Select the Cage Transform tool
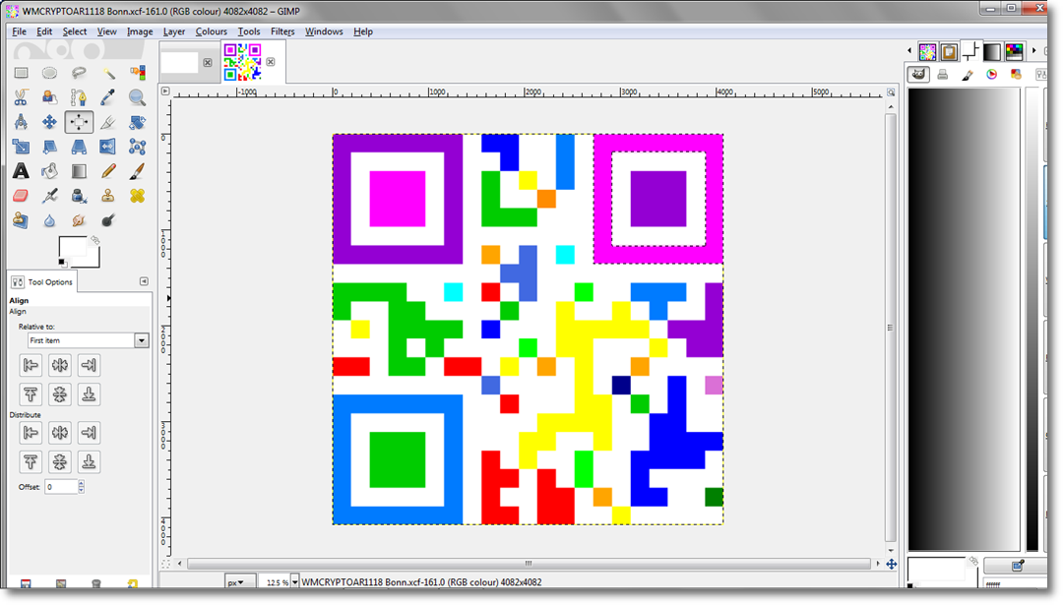 pos(137,147)
